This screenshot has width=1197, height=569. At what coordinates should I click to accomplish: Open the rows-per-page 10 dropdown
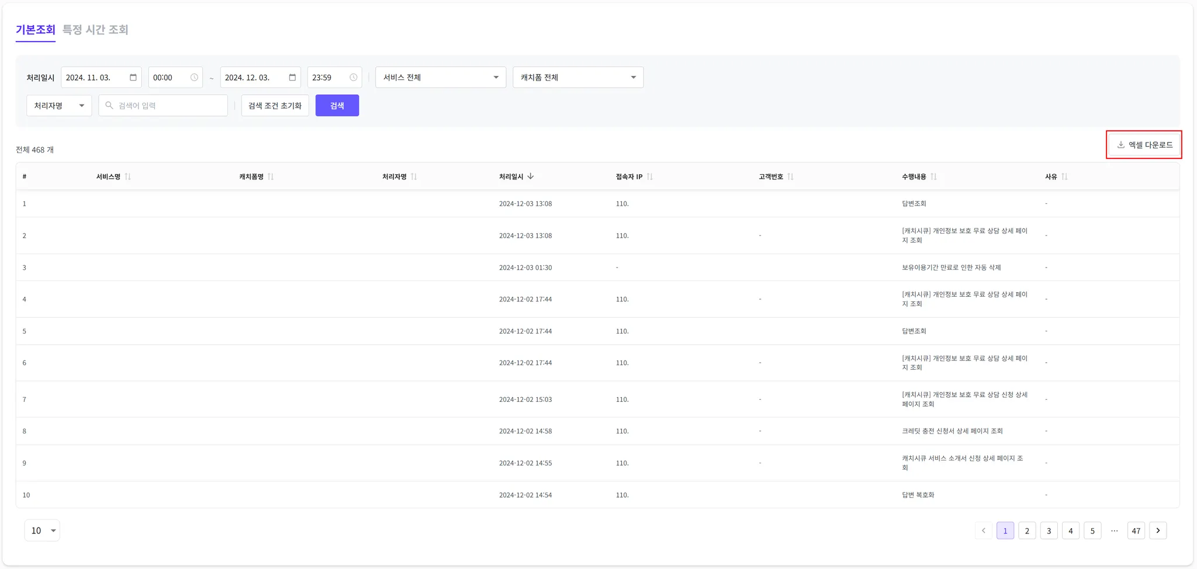pyautogui.click(x=42, y=530)
